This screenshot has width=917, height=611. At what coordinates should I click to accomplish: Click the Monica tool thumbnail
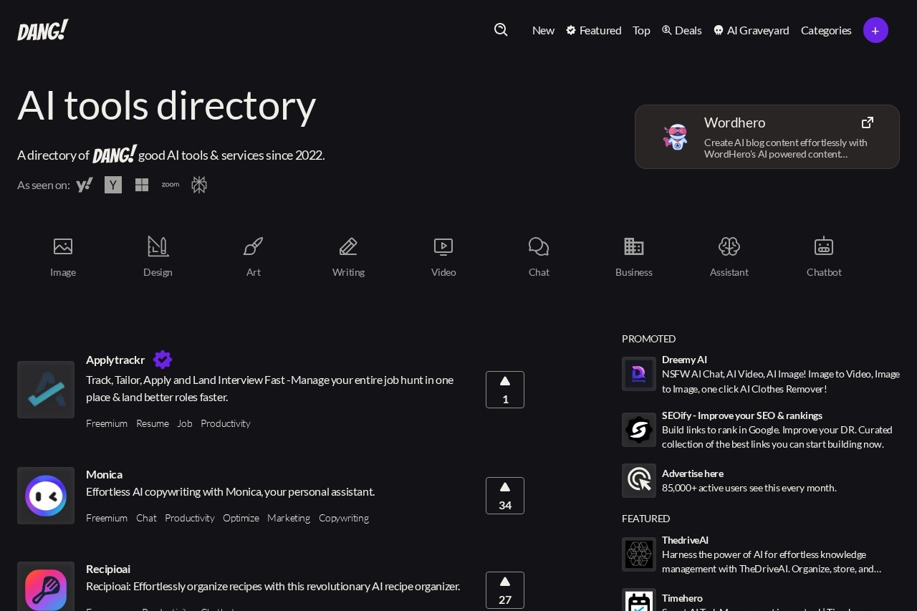click(x=46, y=496)
